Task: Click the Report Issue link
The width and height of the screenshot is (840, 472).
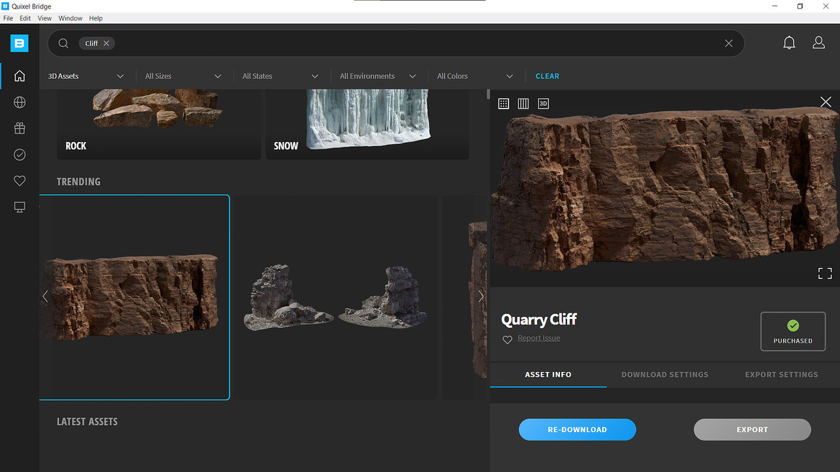Action: click(539, 338)
